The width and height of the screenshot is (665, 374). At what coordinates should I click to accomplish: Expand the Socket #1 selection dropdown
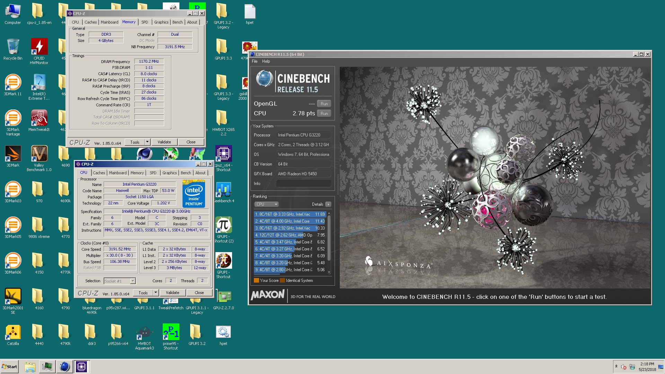(x=133, y=281)
